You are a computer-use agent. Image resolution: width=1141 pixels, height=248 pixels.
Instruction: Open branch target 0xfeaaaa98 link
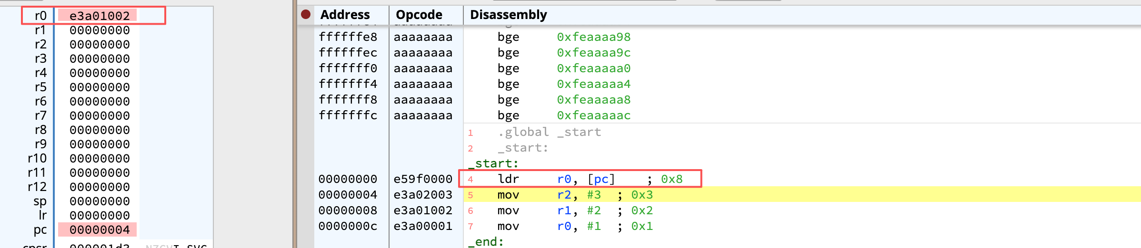point(593,37)
